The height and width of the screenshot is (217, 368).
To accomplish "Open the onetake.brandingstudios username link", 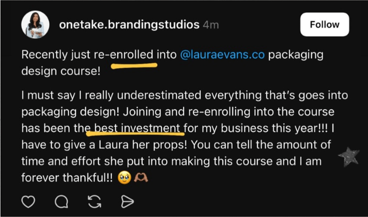I will click(x=129, y=24).
